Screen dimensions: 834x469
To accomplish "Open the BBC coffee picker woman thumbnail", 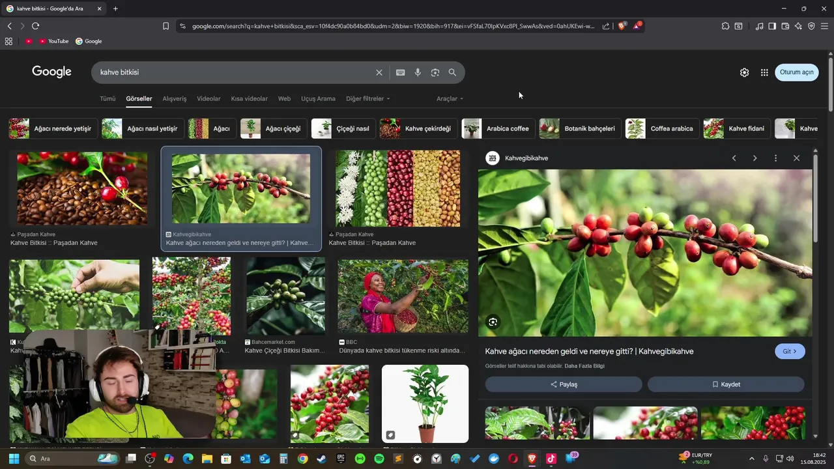I will [x=403, y=296].
